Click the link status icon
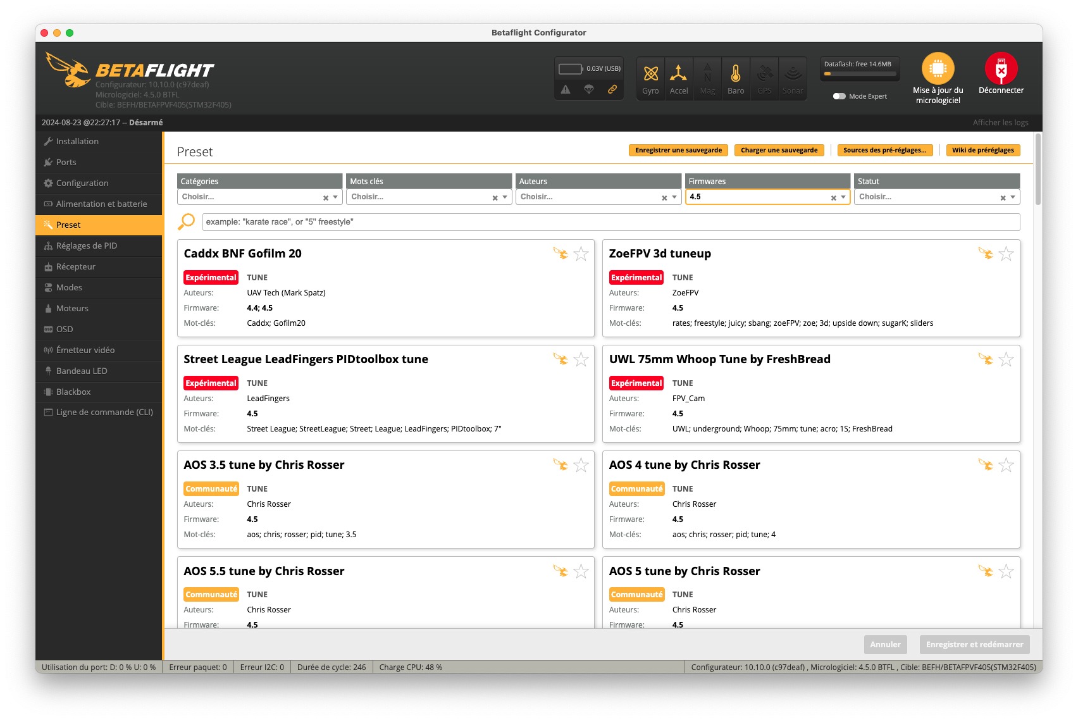 (612, 89)
